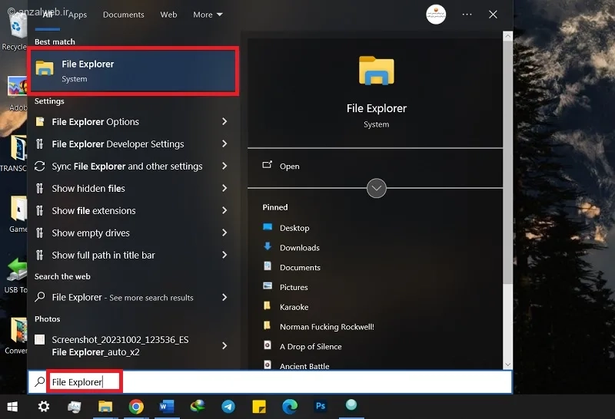
Task: Open File Explorer Options setting
Action: 95,122
